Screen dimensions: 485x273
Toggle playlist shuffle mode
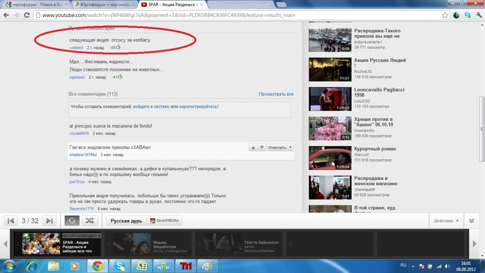(x=90, y=220)
